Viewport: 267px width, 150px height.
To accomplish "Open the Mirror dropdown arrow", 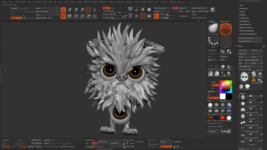I will click(x=57, y=8).
